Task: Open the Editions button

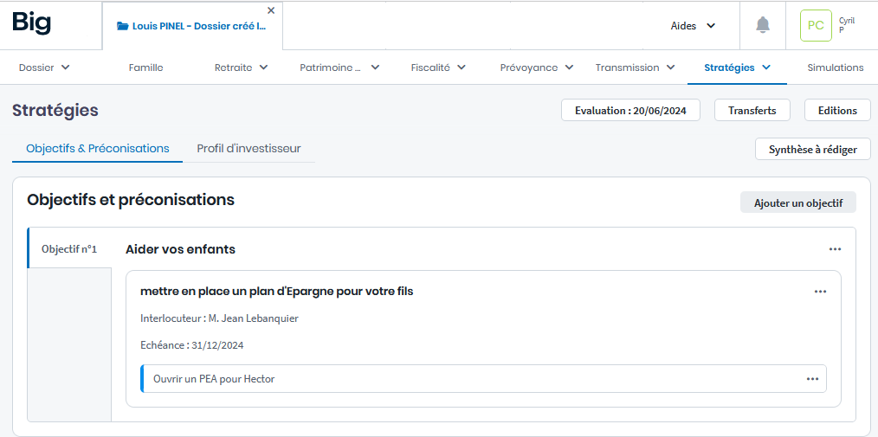Action: click(x=837, y=111)
